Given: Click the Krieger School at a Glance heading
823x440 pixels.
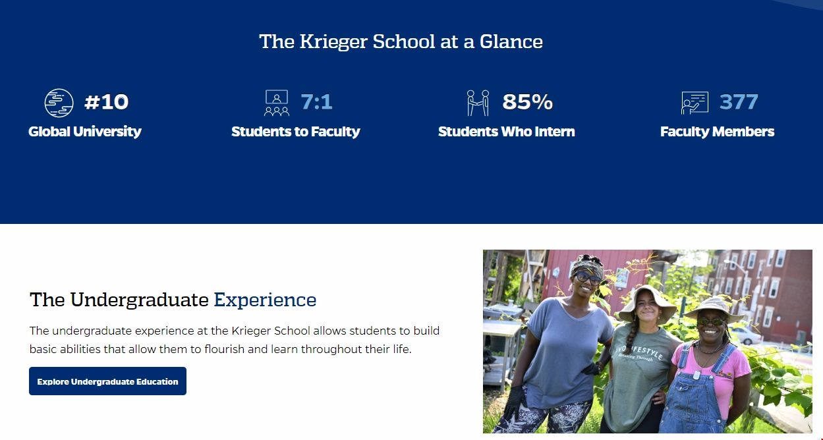Looking at the screenshot, I should pyautogui.click(x=401, y=41).
